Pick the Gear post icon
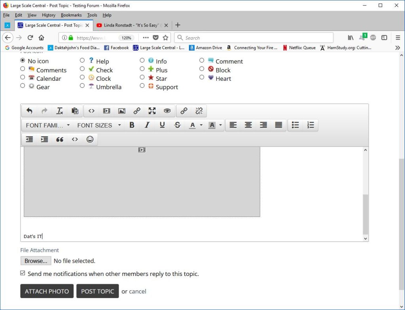Image resolution: width=405 pixels, height=310 pixels. click(23, 86)
